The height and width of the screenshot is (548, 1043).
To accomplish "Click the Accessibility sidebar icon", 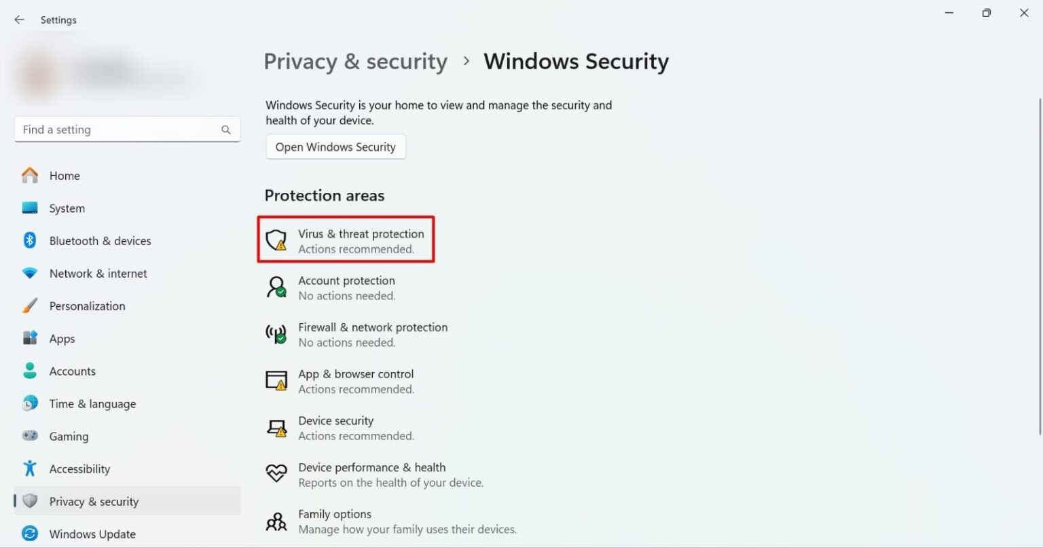I will (x=29, y=469).
